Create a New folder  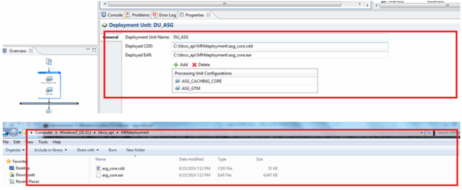[x=136, y=150]
